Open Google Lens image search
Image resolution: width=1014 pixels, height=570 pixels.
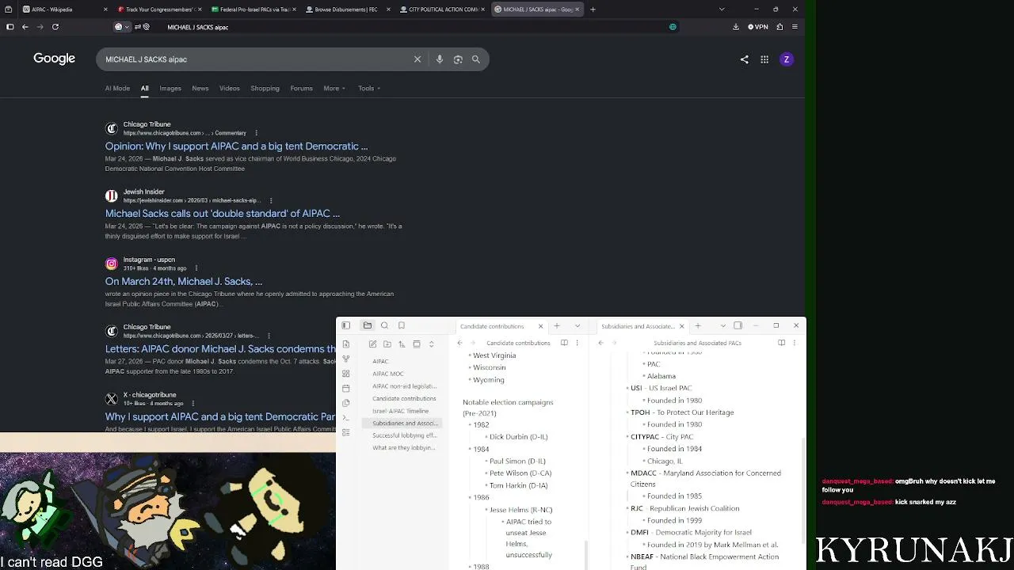click(458, 59)
